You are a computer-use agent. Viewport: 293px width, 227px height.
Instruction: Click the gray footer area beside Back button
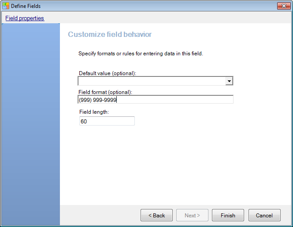(x=100, y=215)
